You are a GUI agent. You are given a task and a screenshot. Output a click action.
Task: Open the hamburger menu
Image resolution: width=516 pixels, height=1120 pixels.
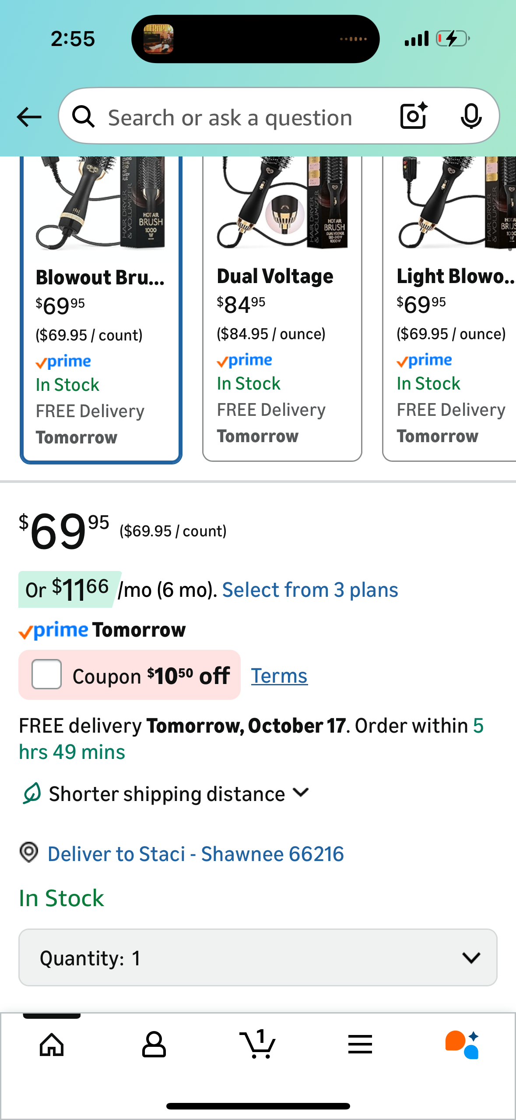(360, 1045)
